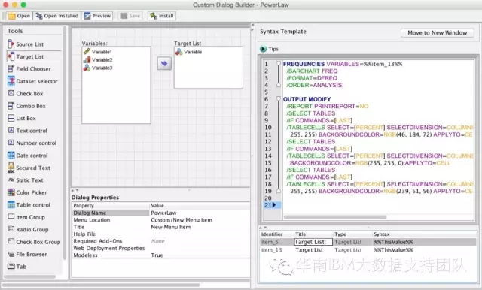Select the Secured Text tool
Viewport: 482px width, 290px height.
click(29, 168)
